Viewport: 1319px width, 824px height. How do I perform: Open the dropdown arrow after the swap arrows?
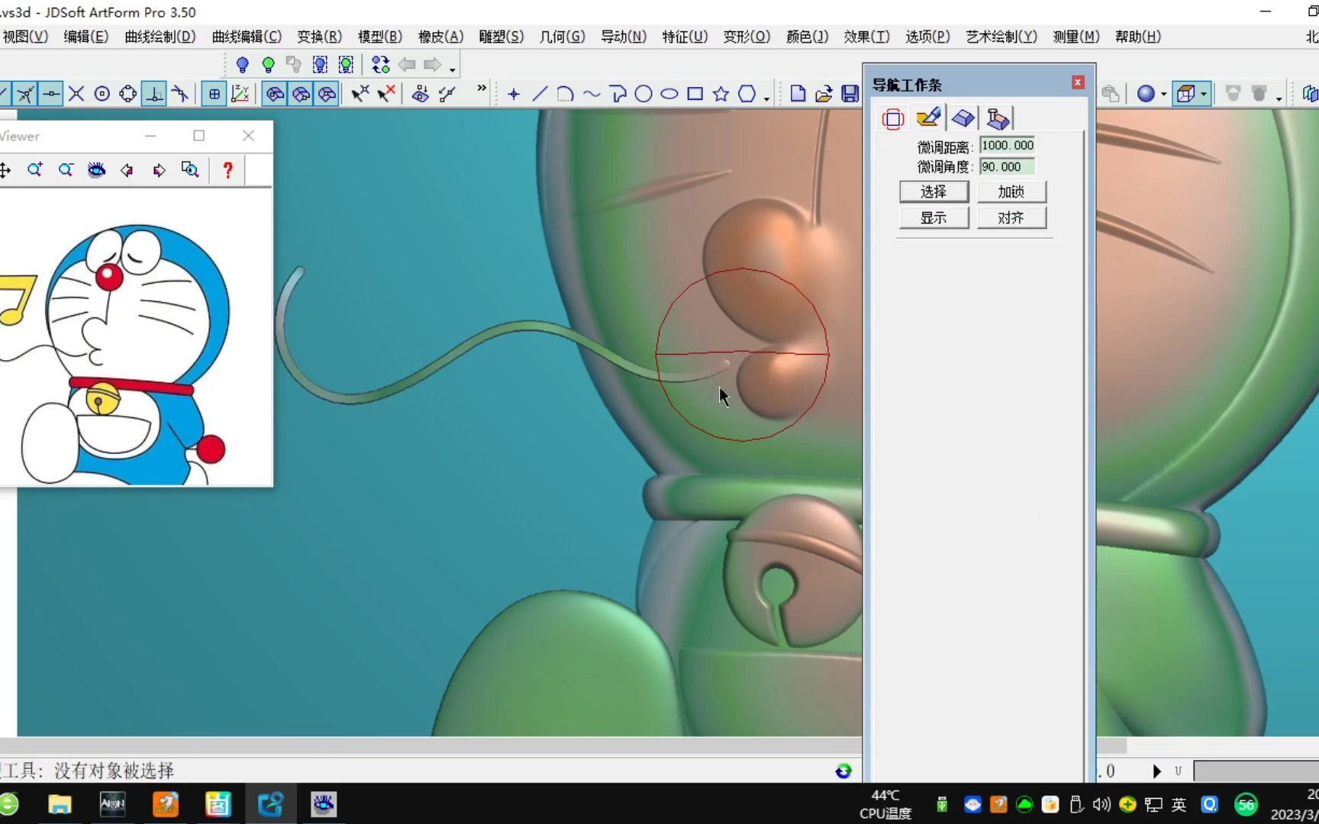tap(453, 69)
